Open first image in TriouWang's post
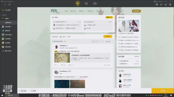Screen dimensions: 174x97 [x=62, y=84]
